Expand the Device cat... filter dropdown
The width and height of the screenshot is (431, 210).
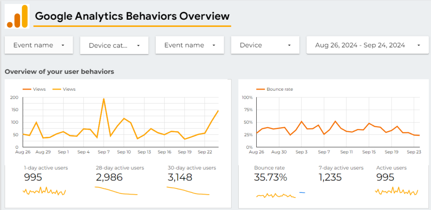114,45
